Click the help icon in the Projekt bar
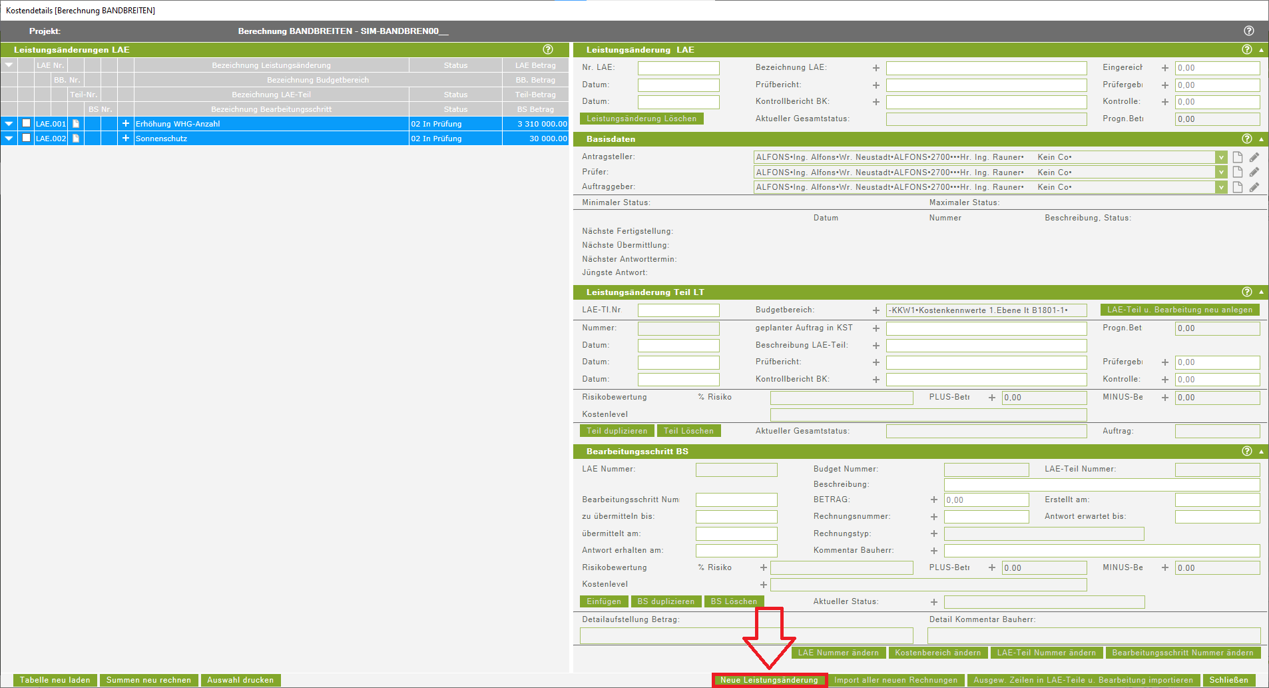The width and height of the screenshot is (1269, 688). (x=1248, y=31)
